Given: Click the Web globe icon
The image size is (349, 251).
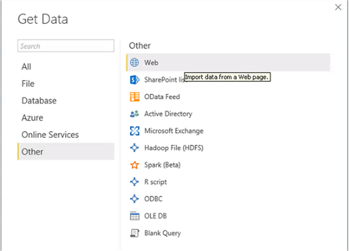Looking at the screenshot, I should [x=134, y=63].
